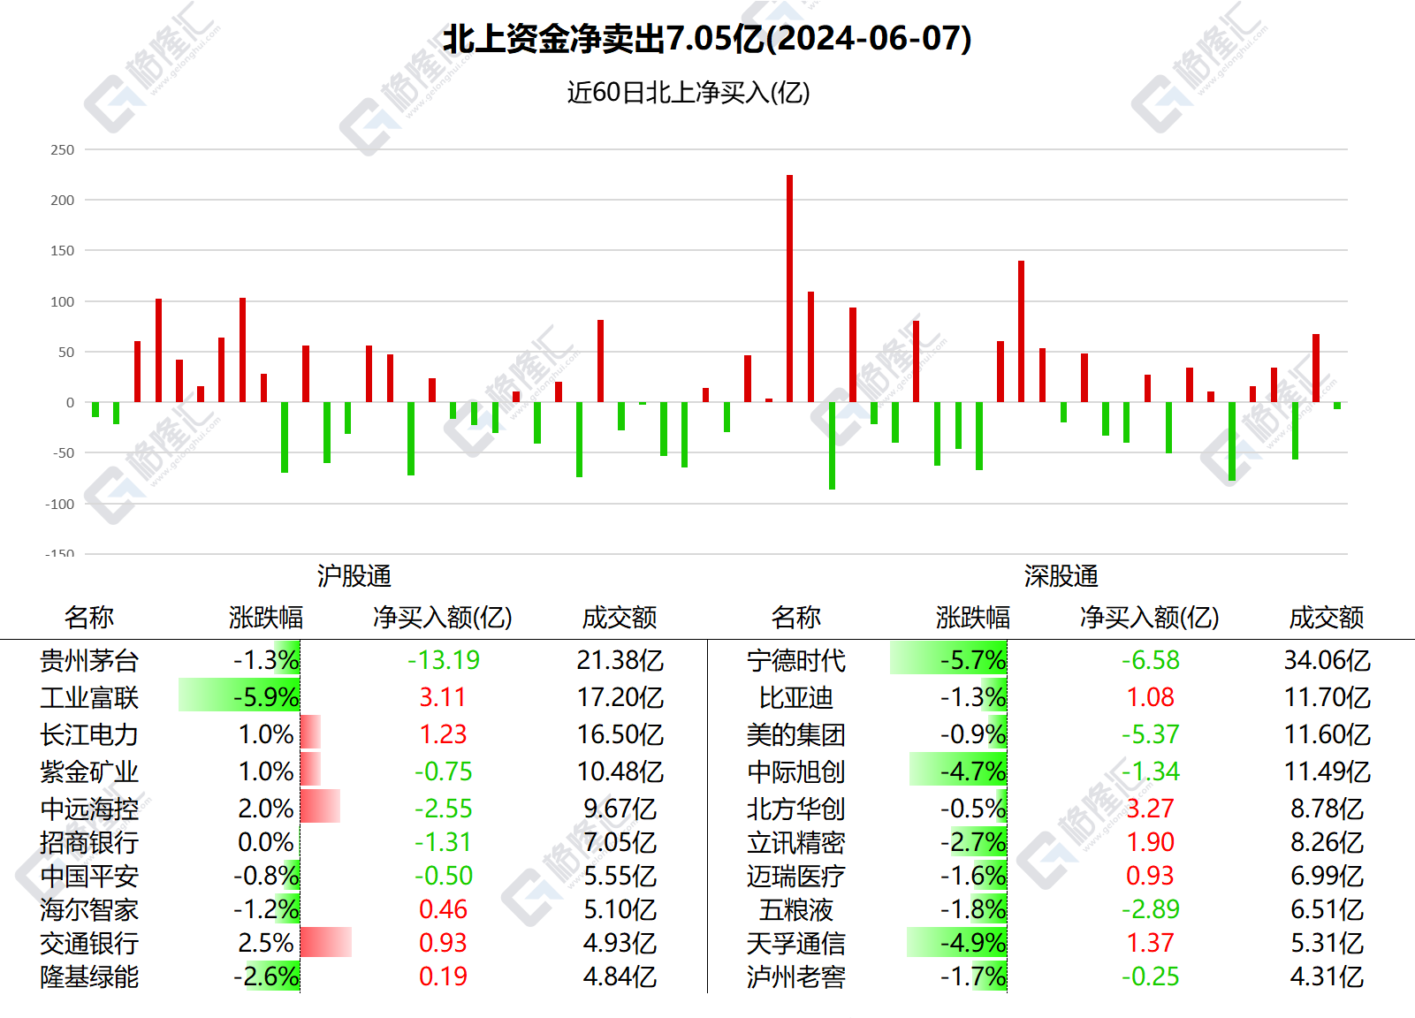1415x1018 pixels.
Task: Click net buy value 0.19
Action: click(443, 976)
